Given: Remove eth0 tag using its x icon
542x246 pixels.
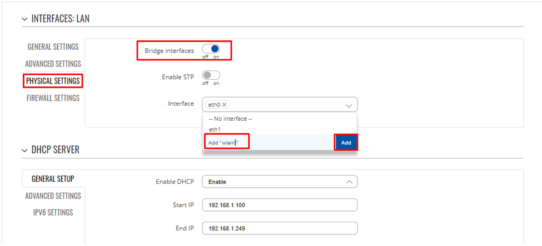Looking at the screenshot, I should tap(224, 104).
